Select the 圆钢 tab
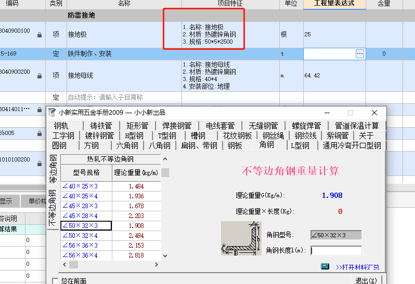 point(59,145)
